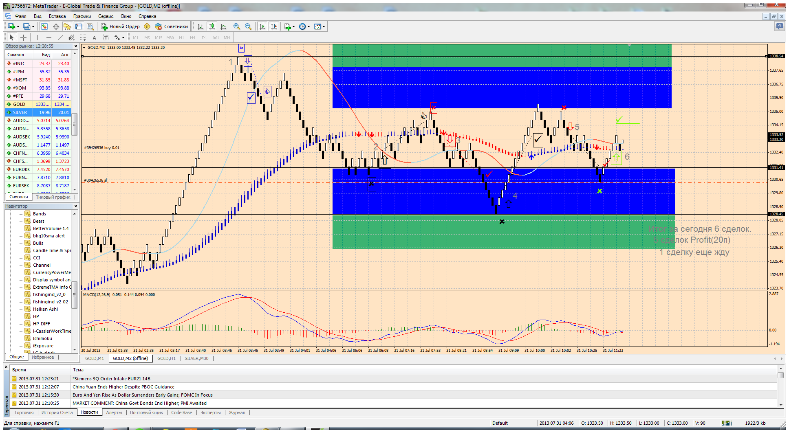Switch to line chart display
The image size is (789, 430).
click(x=223, y=26)
